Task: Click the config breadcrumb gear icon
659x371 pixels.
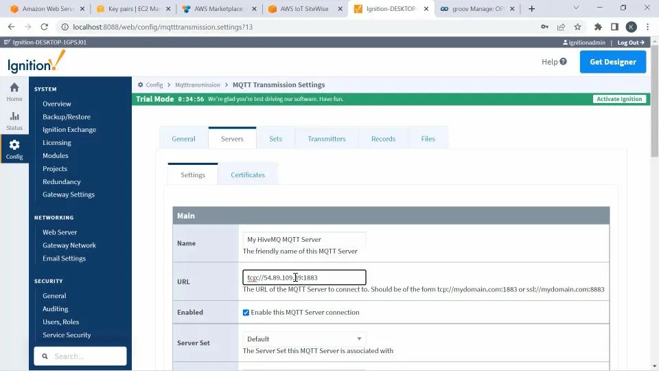Action: click(140, 85)
